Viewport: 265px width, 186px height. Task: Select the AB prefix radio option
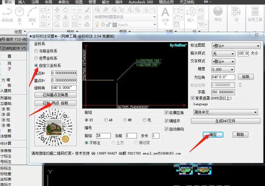pos(107,119)
